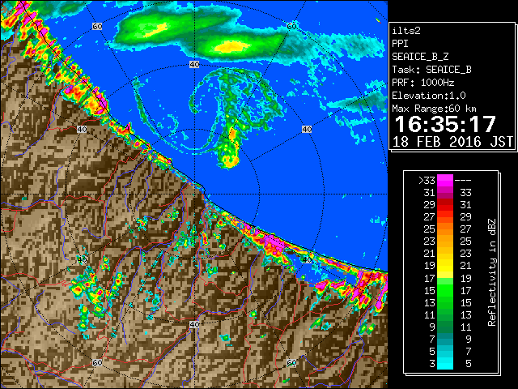Screen dimensions: 518x389
Task: Select the date '18 FEB 2016 JST'
Action: [452, 142]
